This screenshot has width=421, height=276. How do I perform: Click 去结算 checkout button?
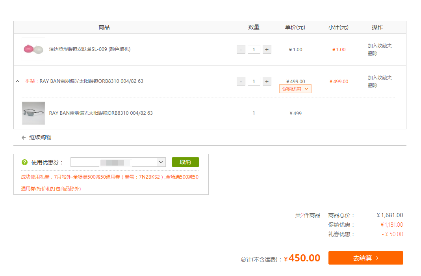(x=366, y=258)
